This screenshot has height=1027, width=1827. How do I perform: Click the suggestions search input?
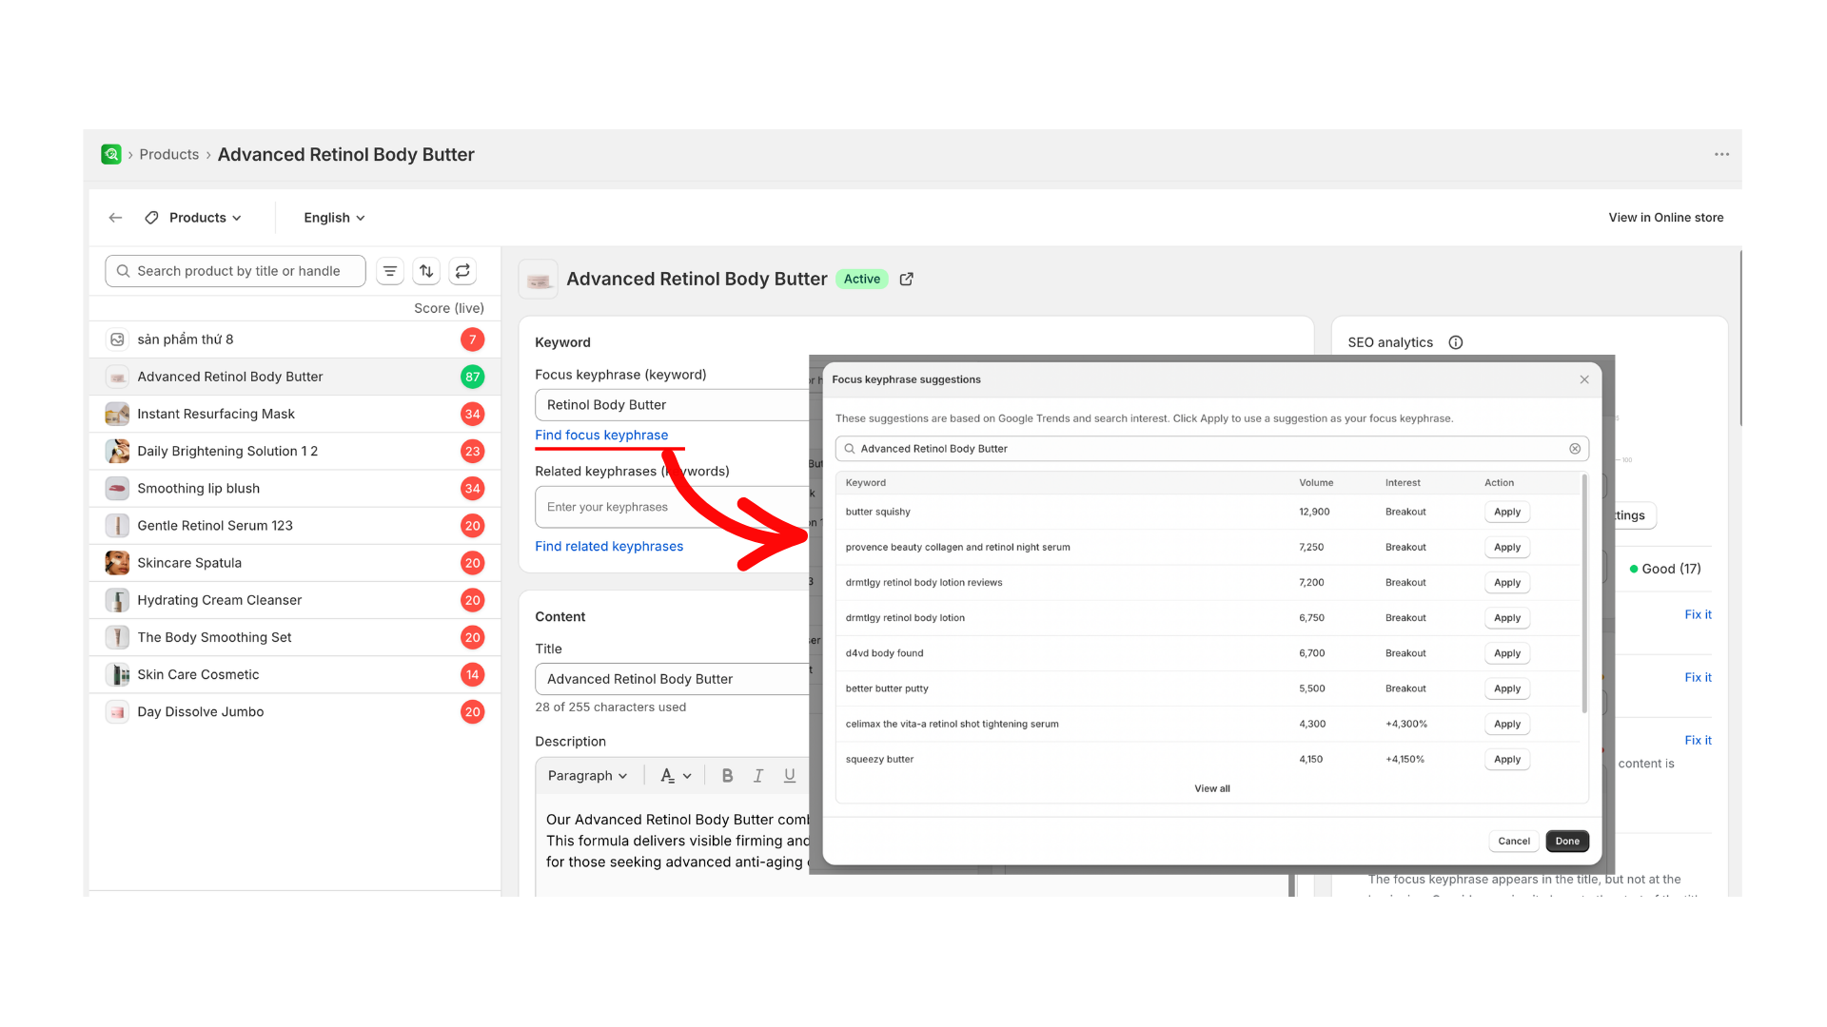click(1211, 449)
